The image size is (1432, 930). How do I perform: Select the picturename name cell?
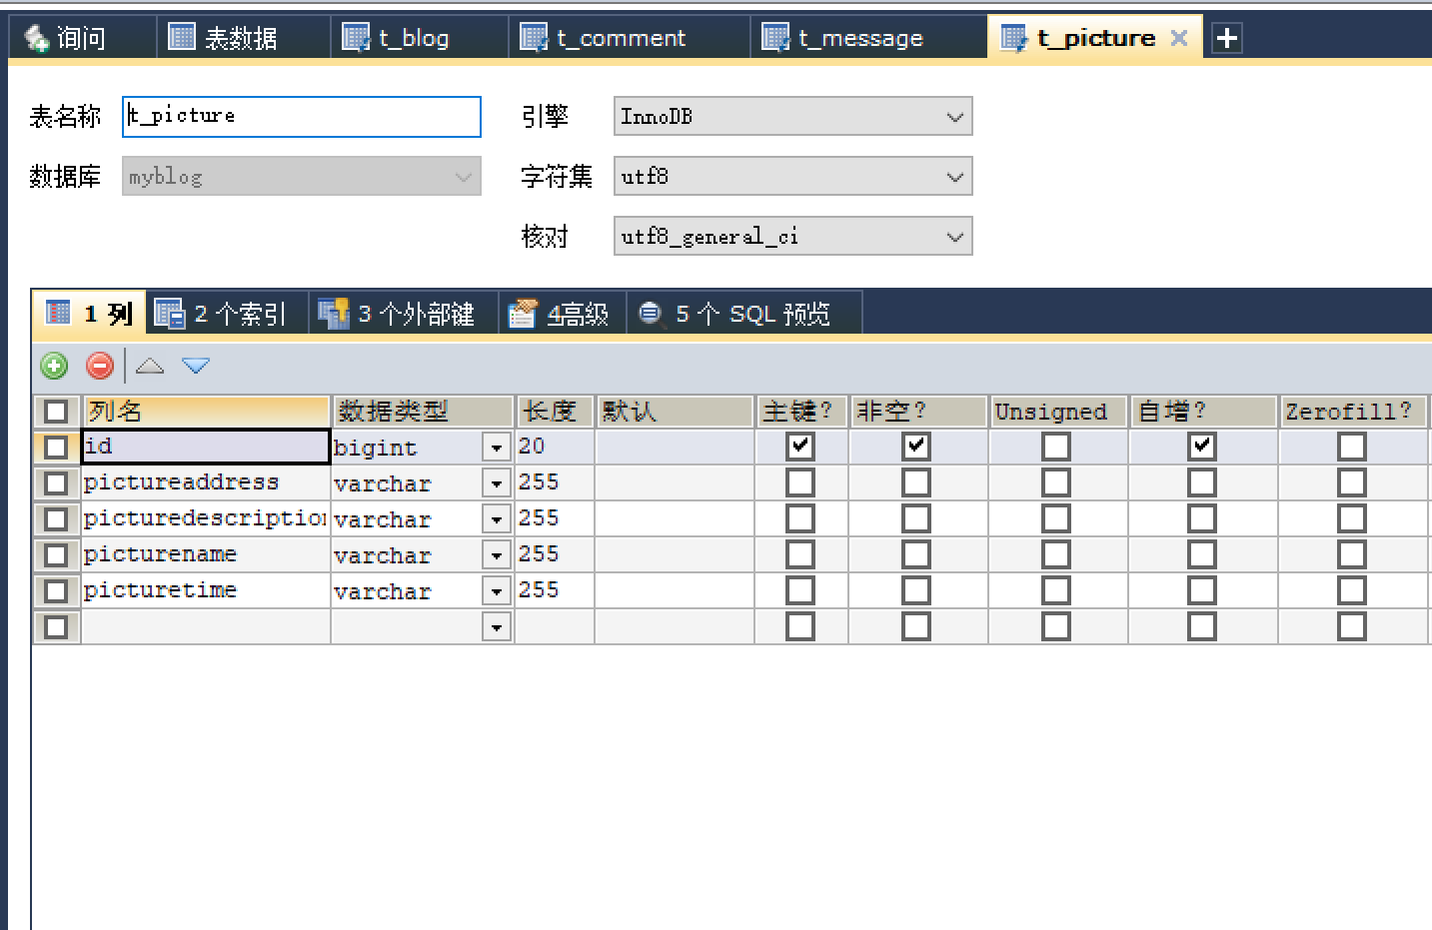click(206, 555)
